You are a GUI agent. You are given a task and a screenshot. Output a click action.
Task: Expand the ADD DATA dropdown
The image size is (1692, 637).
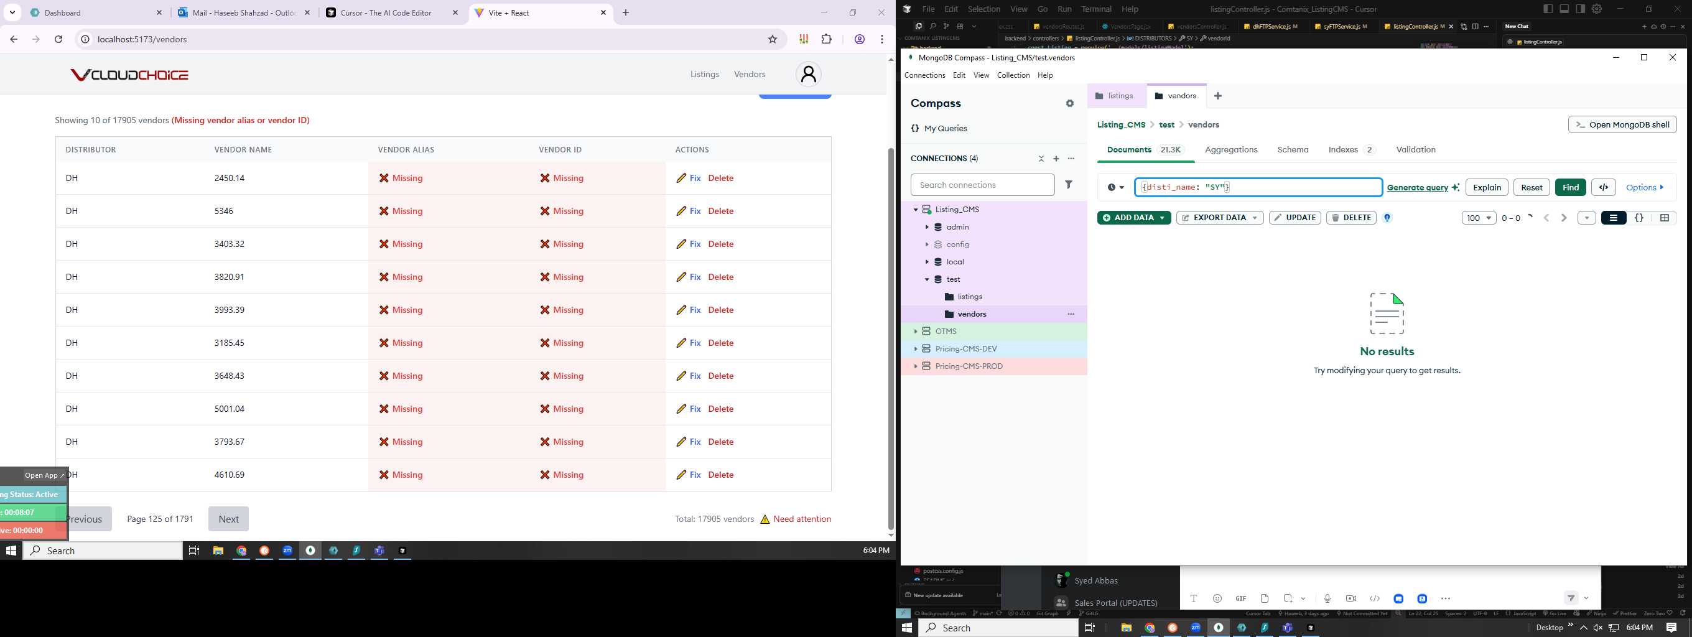point(1162,217)
